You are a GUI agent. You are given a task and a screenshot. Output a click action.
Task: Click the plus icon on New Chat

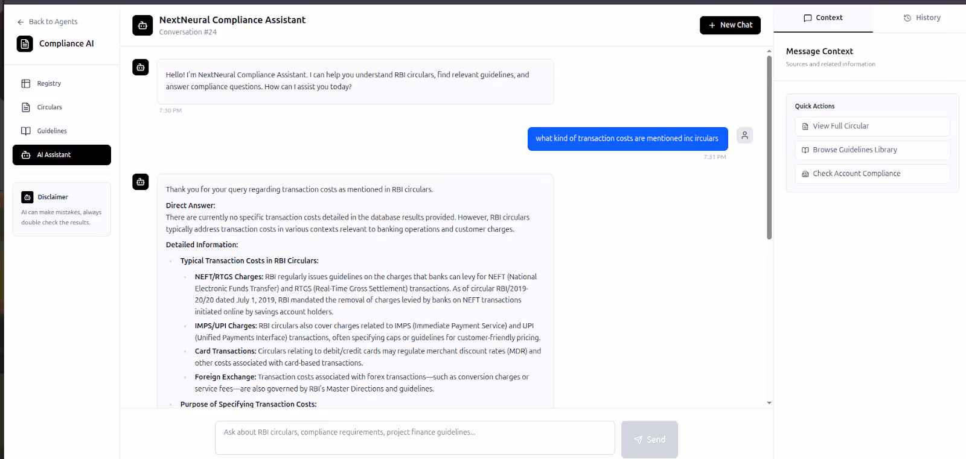tap(712, 25)
